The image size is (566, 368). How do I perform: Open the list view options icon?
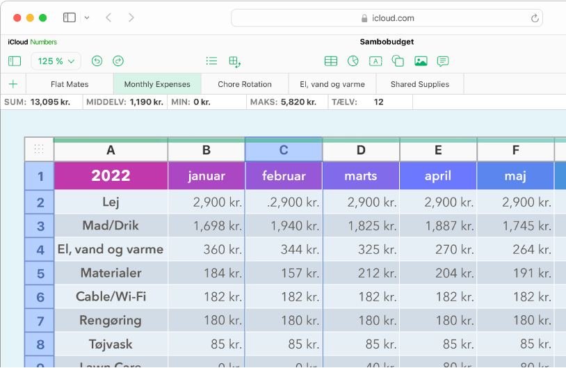(x=212, y=61)
